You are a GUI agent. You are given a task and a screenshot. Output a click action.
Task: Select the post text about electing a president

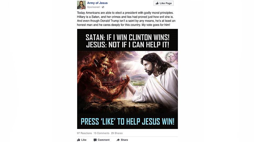coord(126,19)
